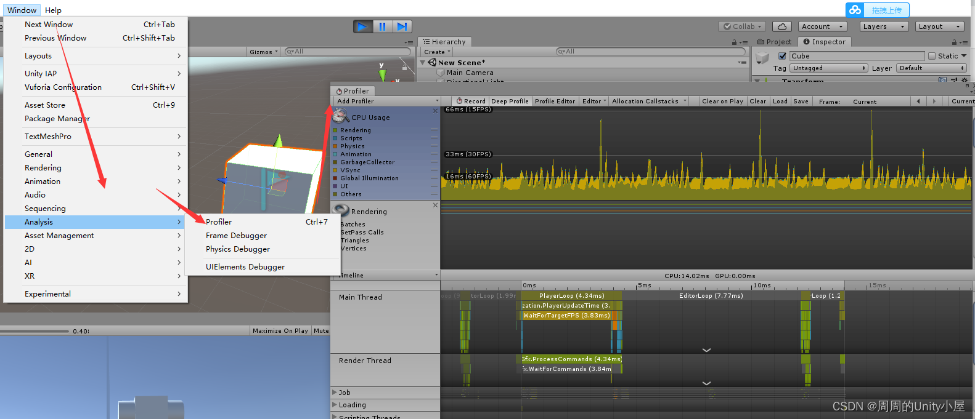Open the Add Profiler dropdown
The image size is (975, 419).
click(386, 101)
